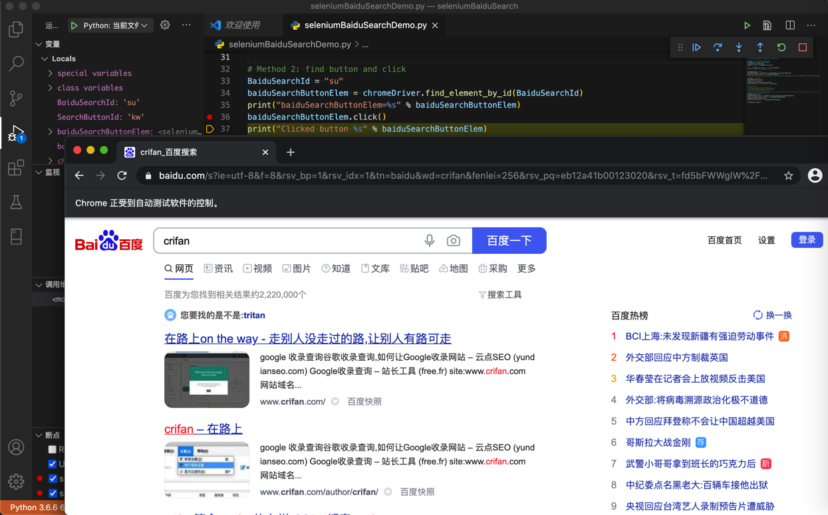Screen dimensions: 828x515
Task: Collapse the 断点 breakpoints section
Action: pyautogui.click(x=48, y=435)
